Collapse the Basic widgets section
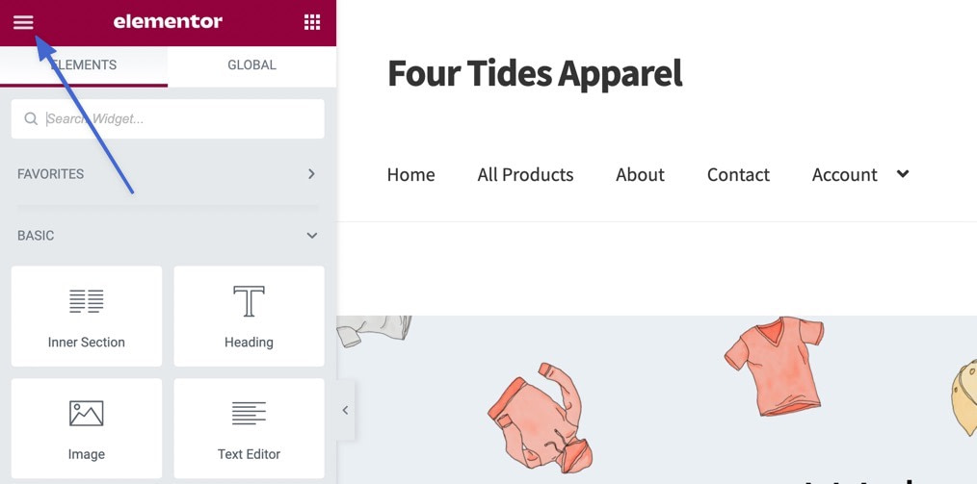977x484 pixels. [x=311, y=236]
